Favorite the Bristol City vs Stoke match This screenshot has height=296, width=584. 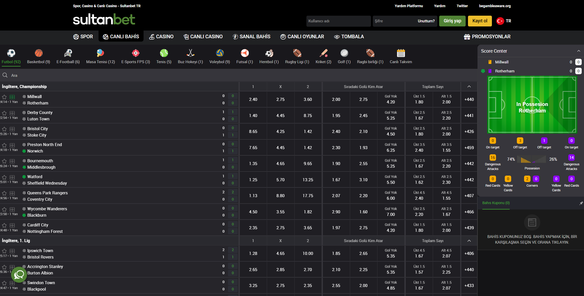pos(4,129)
